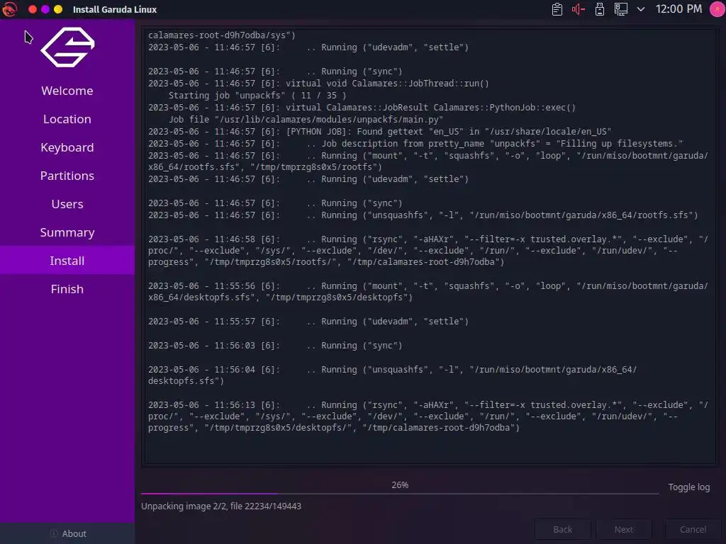Click the 12:00 PM clock
Image resolution: width=726 pixels, height=544 pixels.
[678, 9]
